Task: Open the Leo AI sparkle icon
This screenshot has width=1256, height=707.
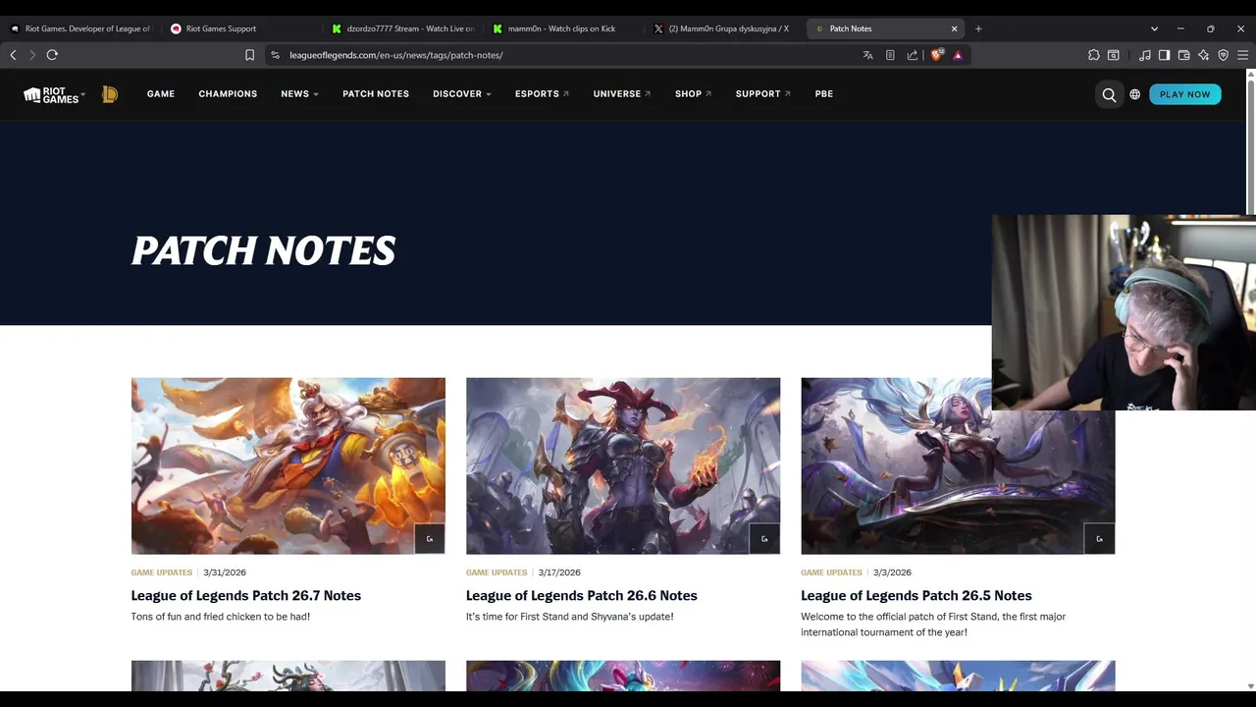Action: (x=1203, y=55)
